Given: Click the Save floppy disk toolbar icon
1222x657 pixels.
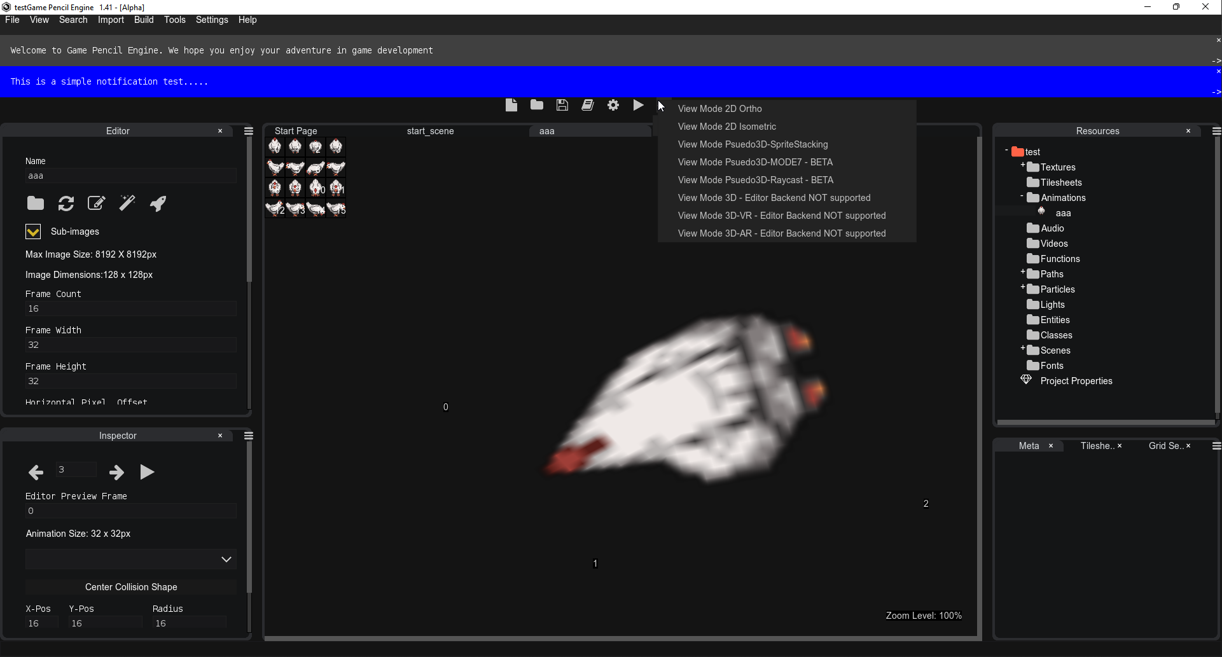Looking at the screenshot, I should point(562,105).
